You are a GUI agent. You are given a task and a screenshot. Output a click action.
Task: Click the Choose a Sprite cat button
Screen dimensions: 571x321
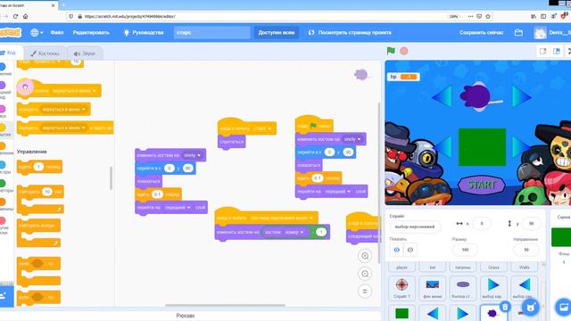point(531,308)
